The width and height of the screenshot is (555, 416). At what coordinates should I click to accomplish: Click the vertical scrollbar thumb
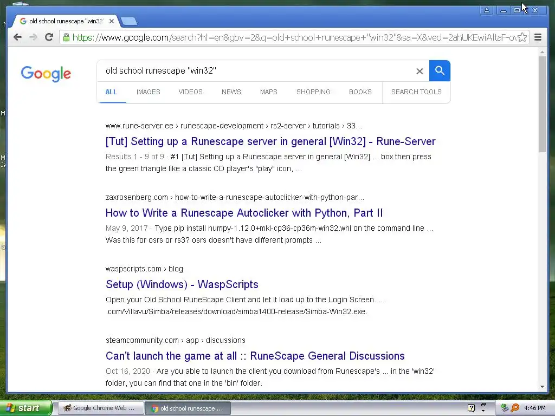542,104
